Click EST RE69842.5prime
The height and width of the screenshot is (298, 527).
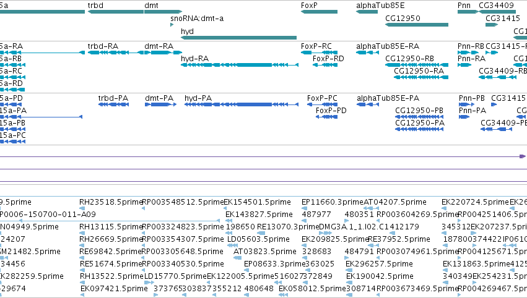pos(111,252)
